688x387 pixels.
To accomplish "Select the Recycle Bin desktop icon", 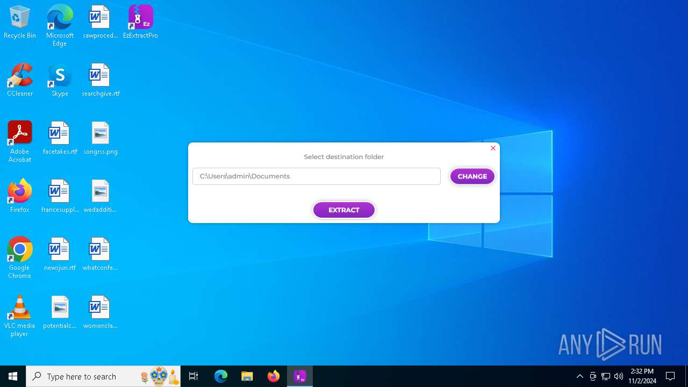I will point(20,22).
